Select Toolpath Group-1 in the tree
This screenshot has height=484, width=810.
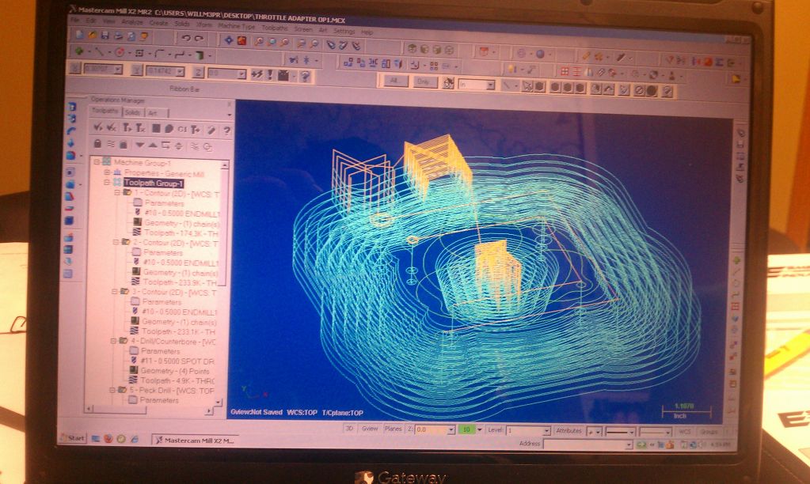coord(154,183)
